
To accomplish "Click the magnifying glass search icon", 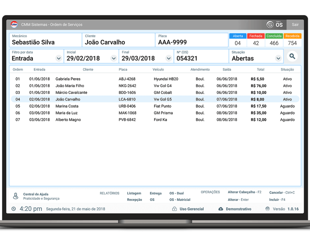I will pos(292,56).
